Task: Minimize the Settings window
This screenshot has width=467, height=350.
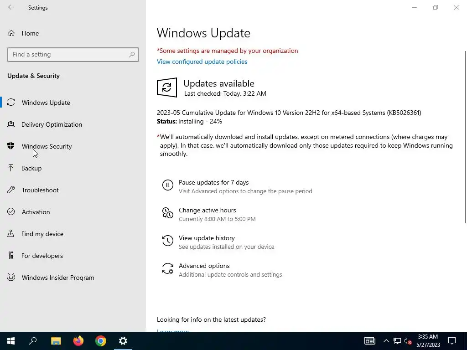Action: (414, 7)
